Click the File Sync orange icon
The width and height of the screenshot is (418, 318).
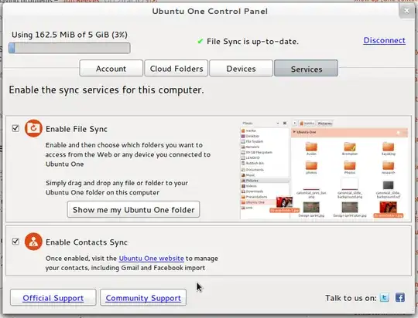(33, 128)
